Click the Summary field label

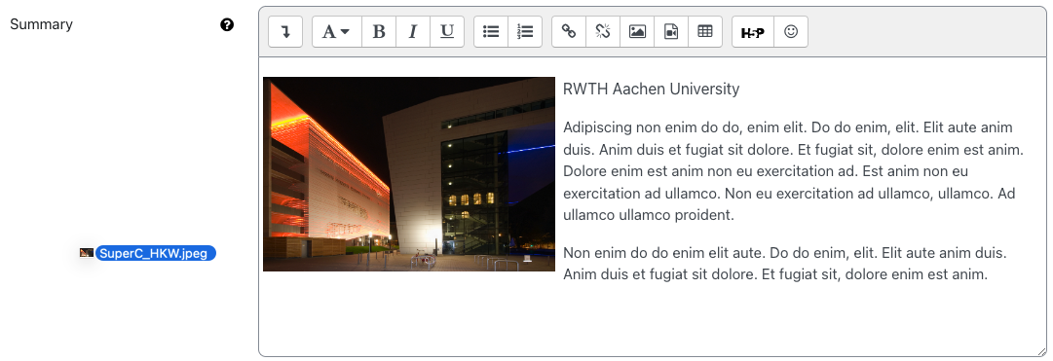click(42, 24)
